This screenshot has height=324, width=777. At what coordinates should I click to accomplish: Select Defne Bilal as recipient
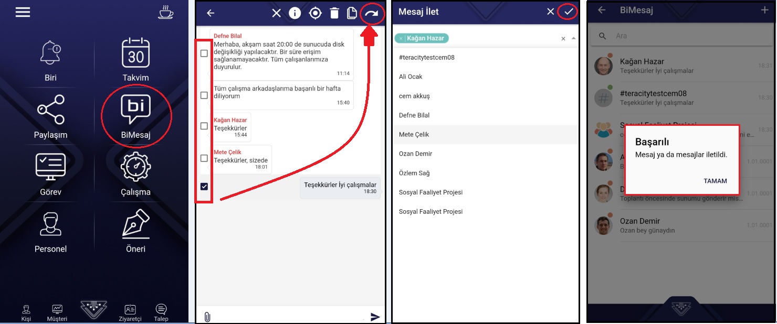(x=485, y=115)
